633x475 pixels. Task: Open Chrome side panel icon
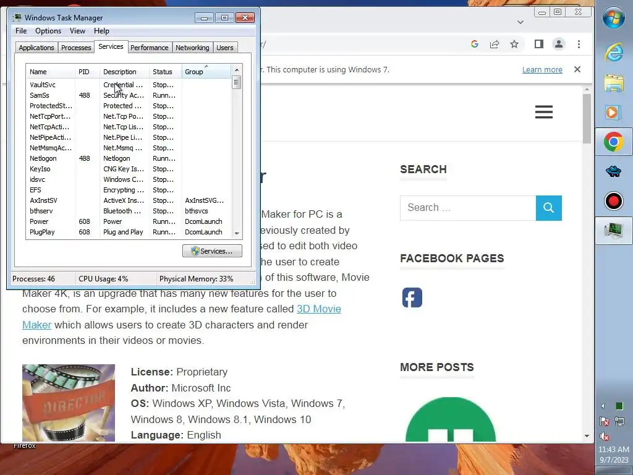[x=539, y=44]
